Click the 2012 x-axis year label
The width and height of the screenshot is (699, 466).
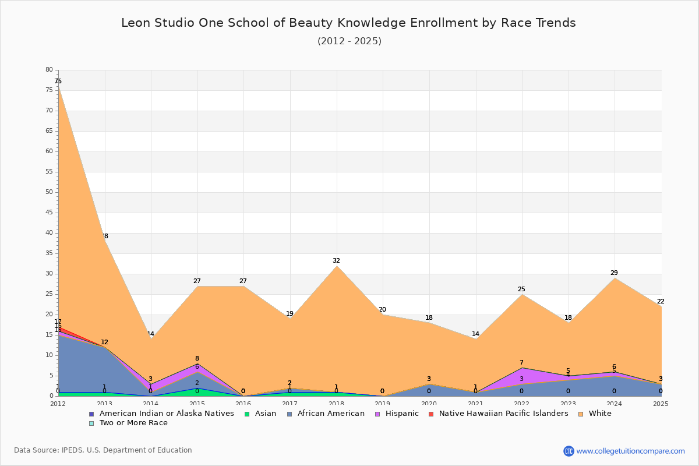pyautogui.click(x=58, y=403)
